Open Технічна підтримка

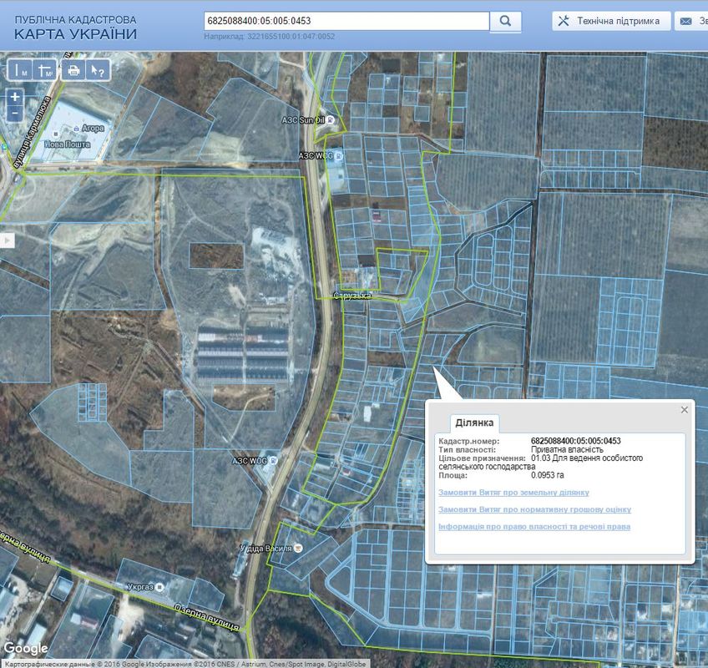click(x=610, y=21)
